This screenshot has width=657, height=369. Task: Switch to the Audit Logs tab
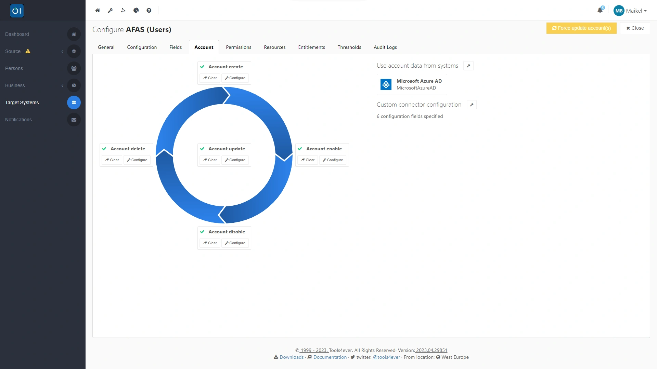point(385,47)
